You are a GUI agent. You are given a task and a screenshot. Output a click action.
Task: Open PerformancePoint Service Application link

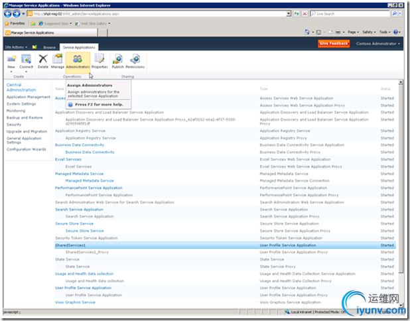click(x=89, y=188)
